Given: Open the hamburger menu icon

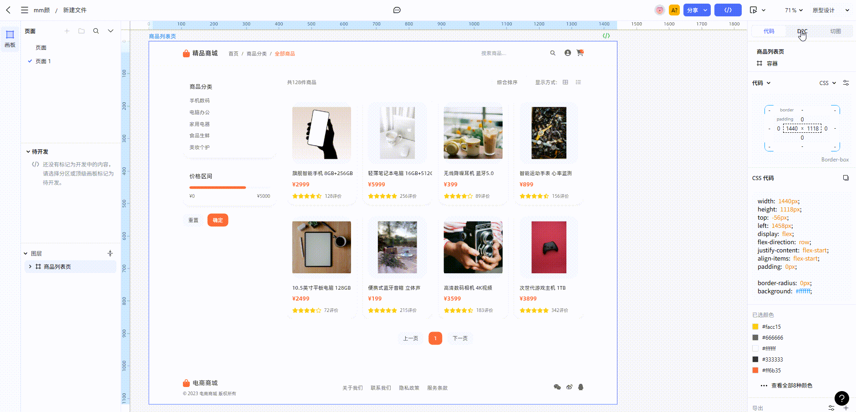Looking at the screenshot, I should [25, 10].
